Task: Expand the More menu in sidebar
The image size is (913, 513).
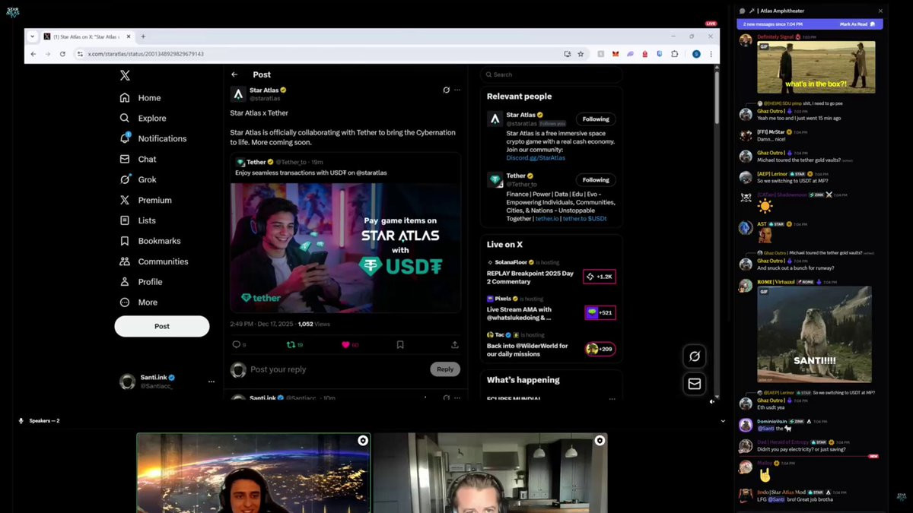Action: [x=138, y=302]
